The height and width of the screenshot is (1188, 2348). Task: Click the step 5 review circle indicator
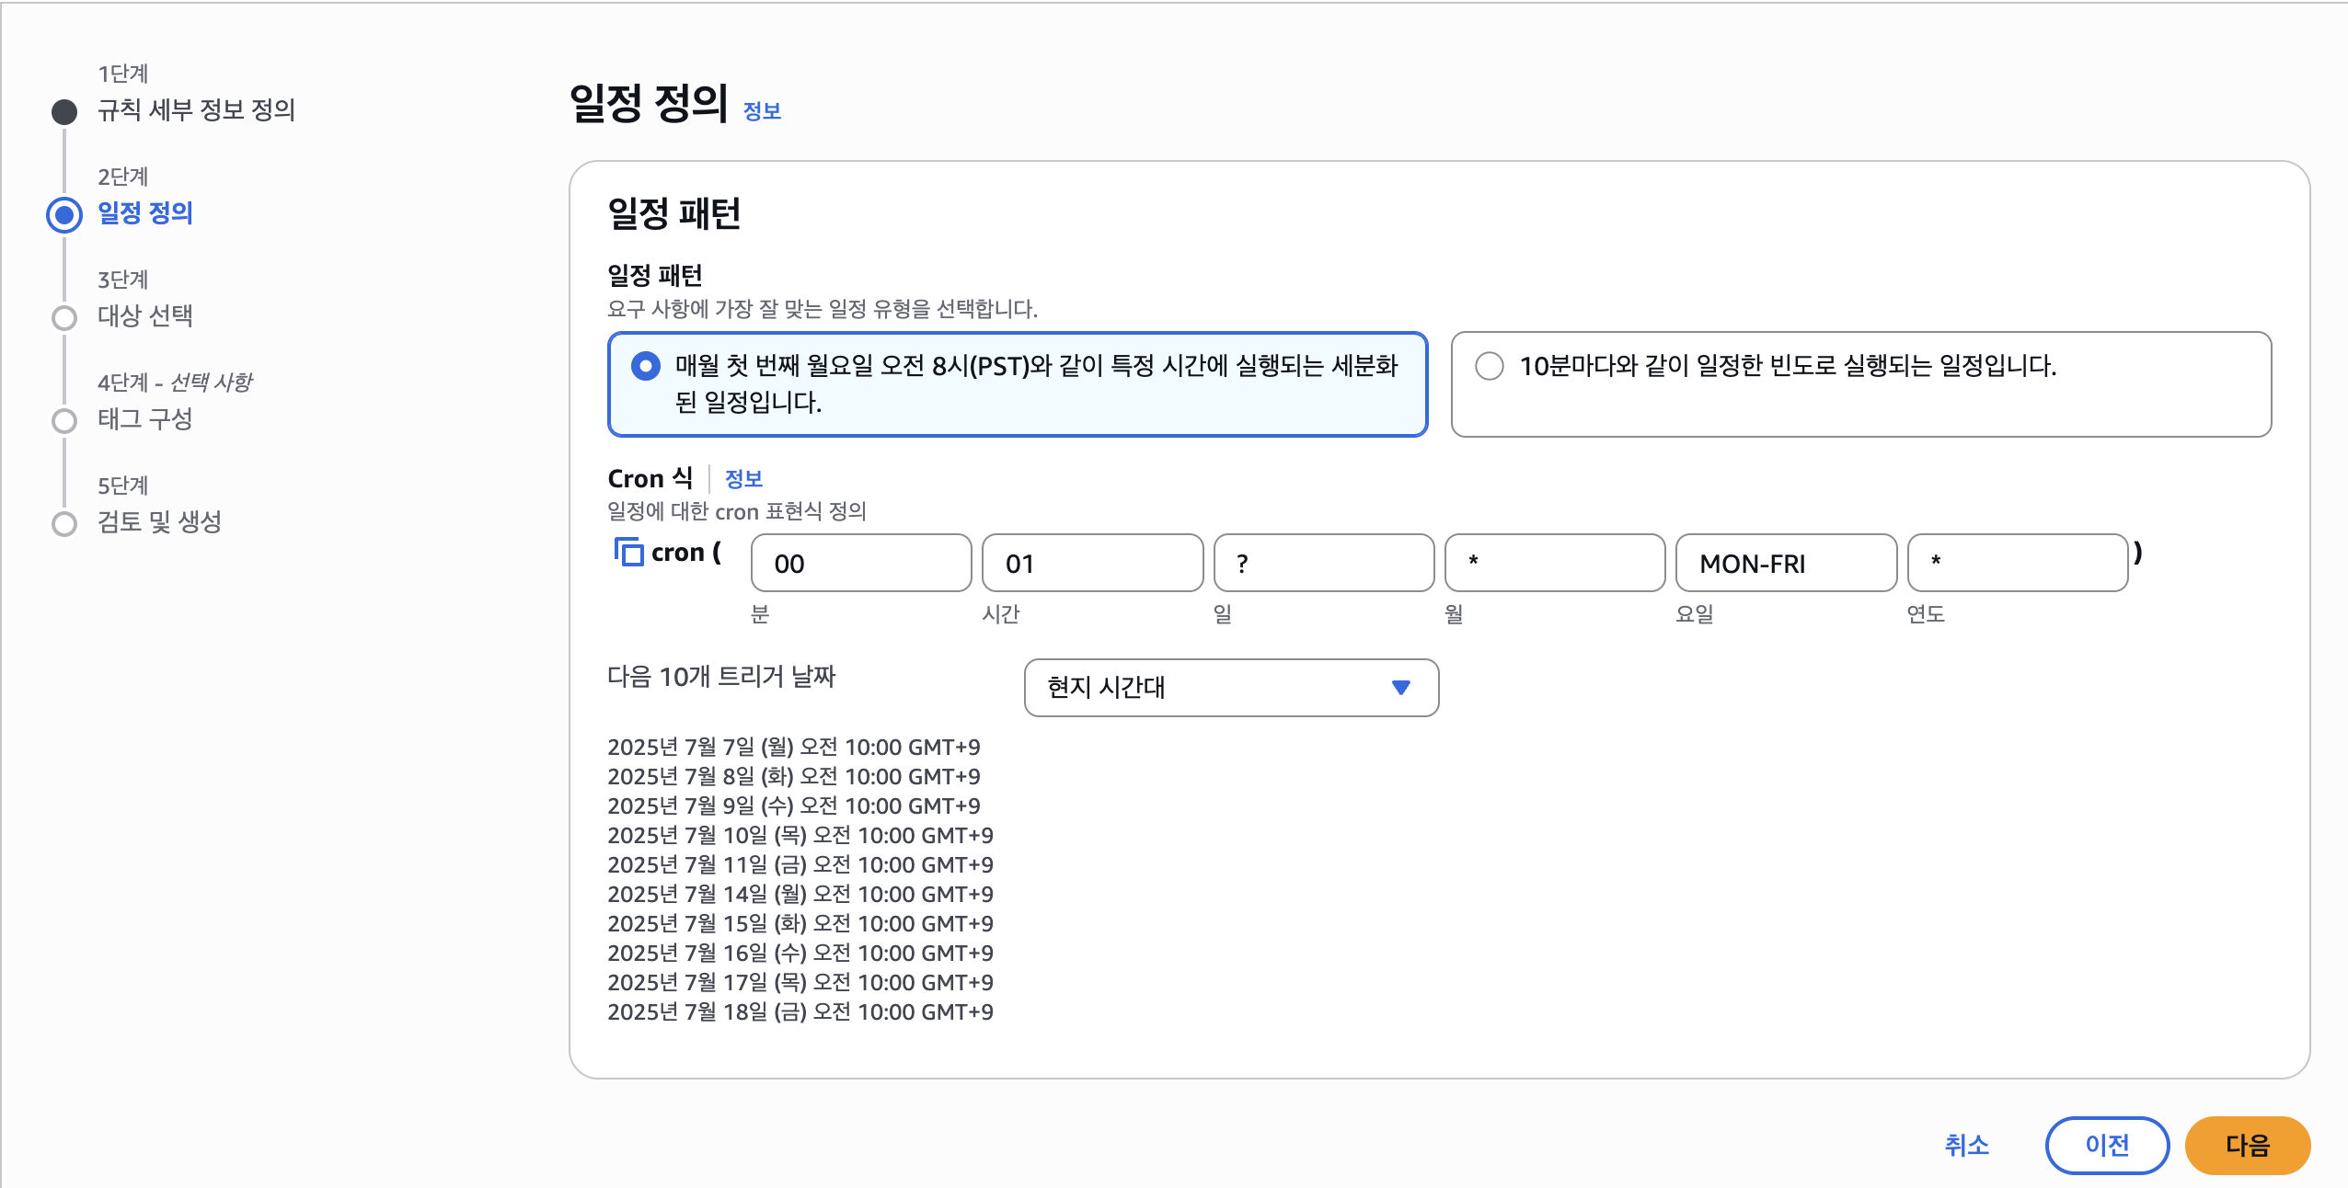point(64,524)
